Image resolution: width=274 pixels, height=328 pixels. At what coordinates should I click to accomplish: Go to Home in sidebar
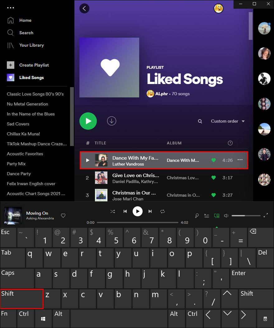coord(25,20)
